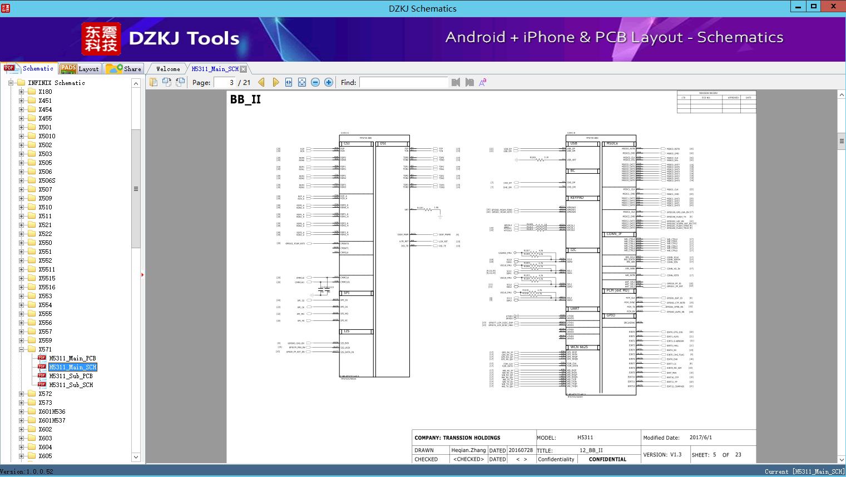Click the document view vertical scrollbar thumb
Image resolution: width=846 pixels, height=477 pixels.
click(x=842, y=142)
